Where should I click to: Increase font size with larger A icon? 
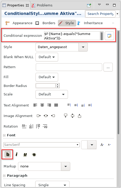tap(102, 145)
